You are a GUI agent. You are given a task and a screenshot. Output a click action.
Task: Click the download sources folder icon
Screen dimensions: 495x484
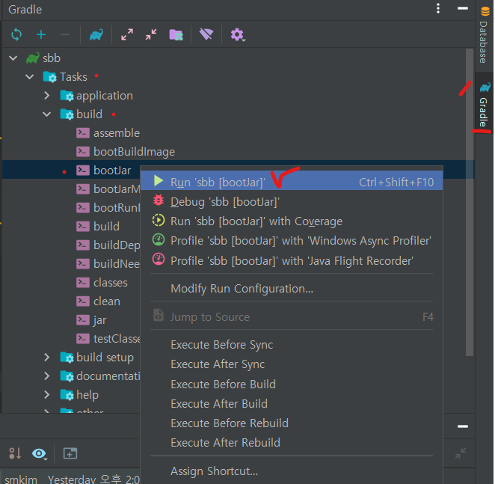point(176,34)
